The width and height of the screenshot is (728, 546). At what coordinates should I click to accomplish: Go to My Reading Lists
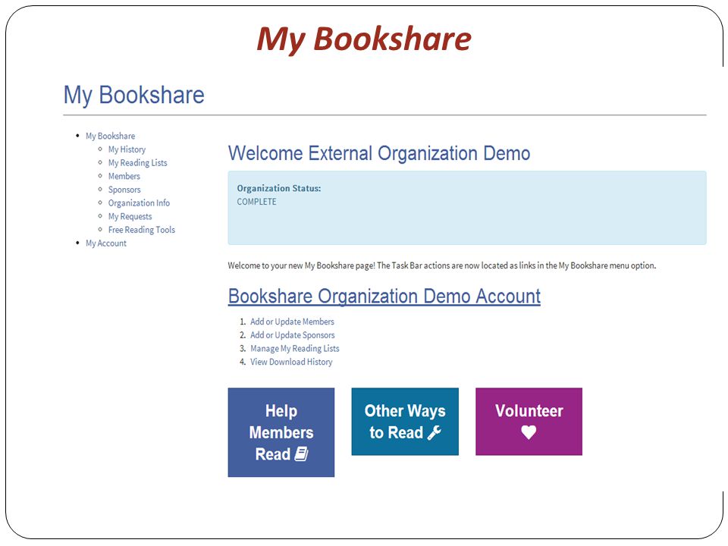click(x=137, y=163)
